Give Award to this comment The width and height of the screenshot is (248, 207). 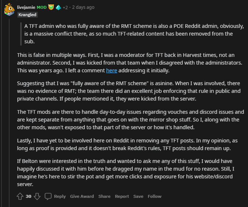point(82,196)
